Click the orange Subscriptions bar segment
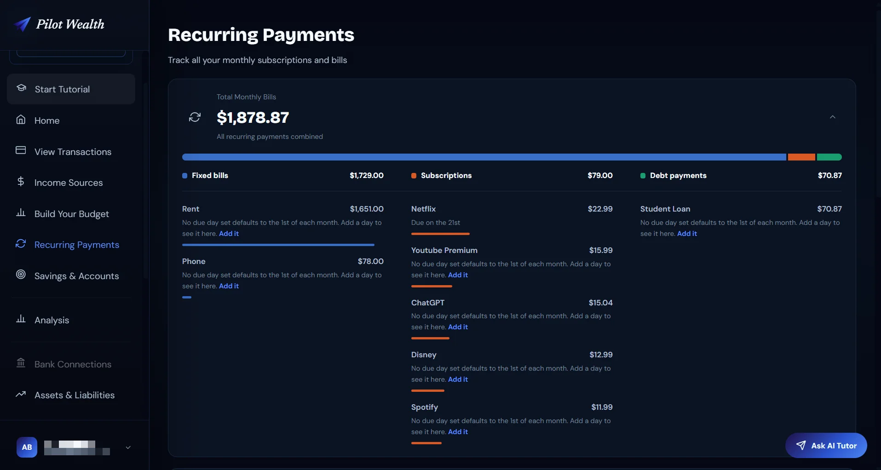Image resolution: width=881 pixels, height=470 pixels. pos(801,157)
